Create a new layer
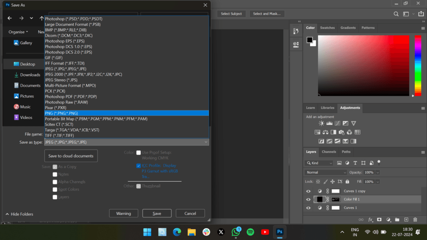427x240 pixels. (x=406, y=220)
